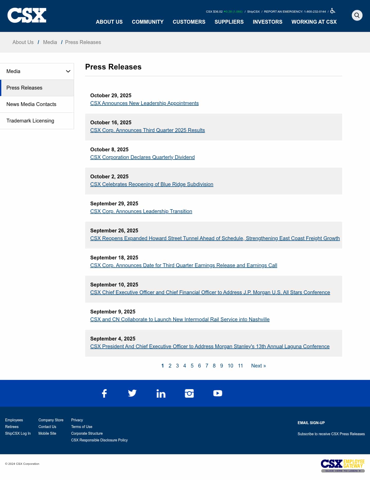Image resolution: width=370 pixels, height=480 pixels.
Task: Open CSX Announces New Leadership Appointments release
Action: point(144,103)
